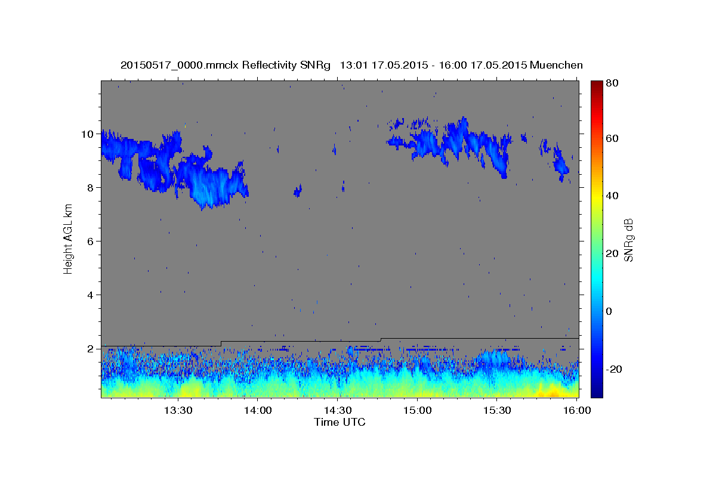
Task: Click the colorbar tick value 20
Action: (613, 253)
